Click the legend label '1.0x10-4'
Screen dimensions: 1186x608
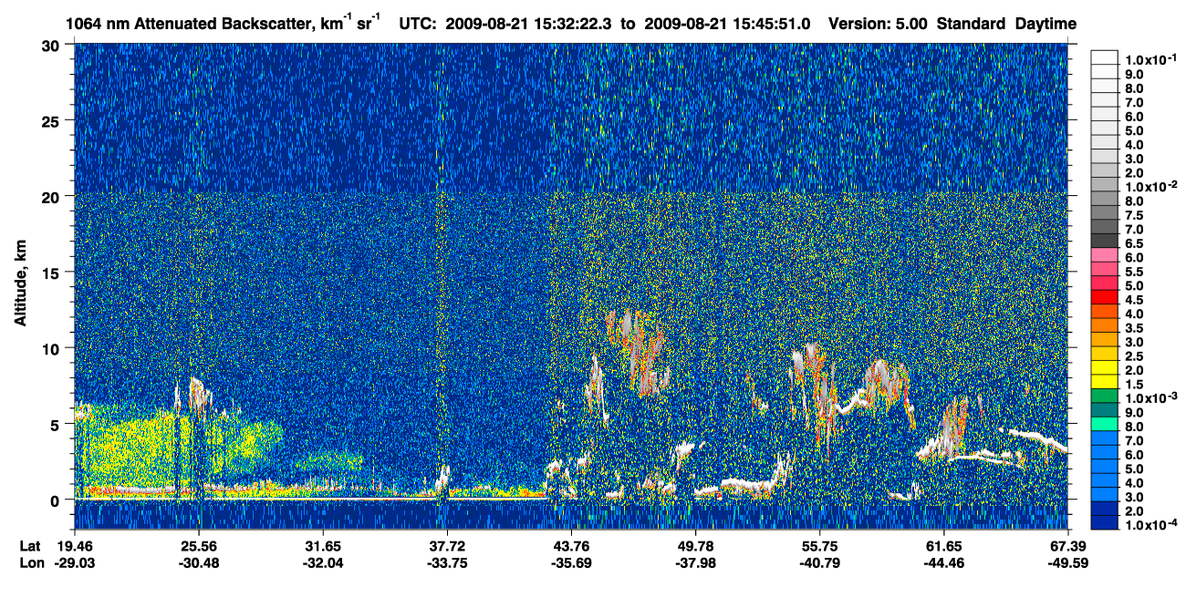coord(1150,526)
